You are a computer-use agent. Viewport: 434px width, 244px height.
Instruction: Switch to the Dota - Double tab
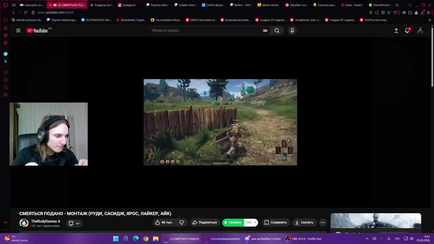coord(352,5)
